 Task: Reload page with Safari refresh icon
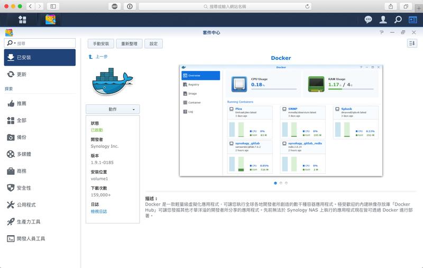tap(307, 6)
